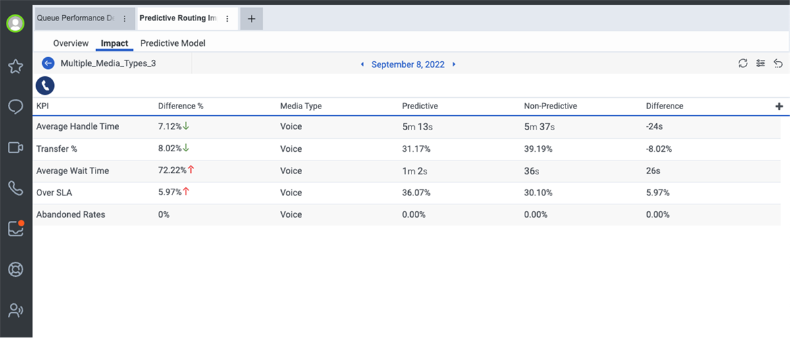This screenshot has width=790, height=338.
Task: Open the filter settings sliders icon
Action: point(760,64)
